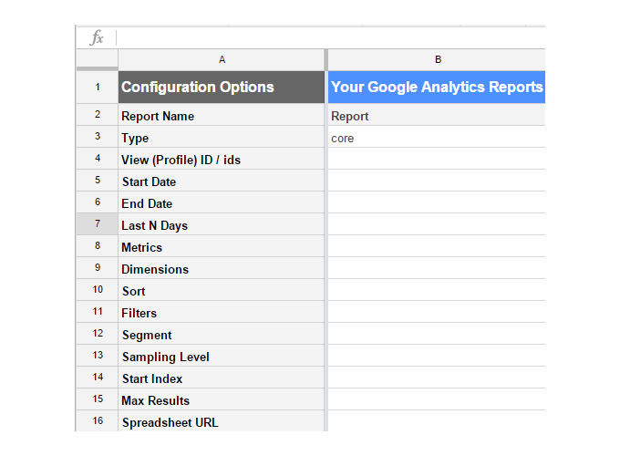This screenshot has height=456, width=620.
Task: Select row 3 header
Action: 97,137
